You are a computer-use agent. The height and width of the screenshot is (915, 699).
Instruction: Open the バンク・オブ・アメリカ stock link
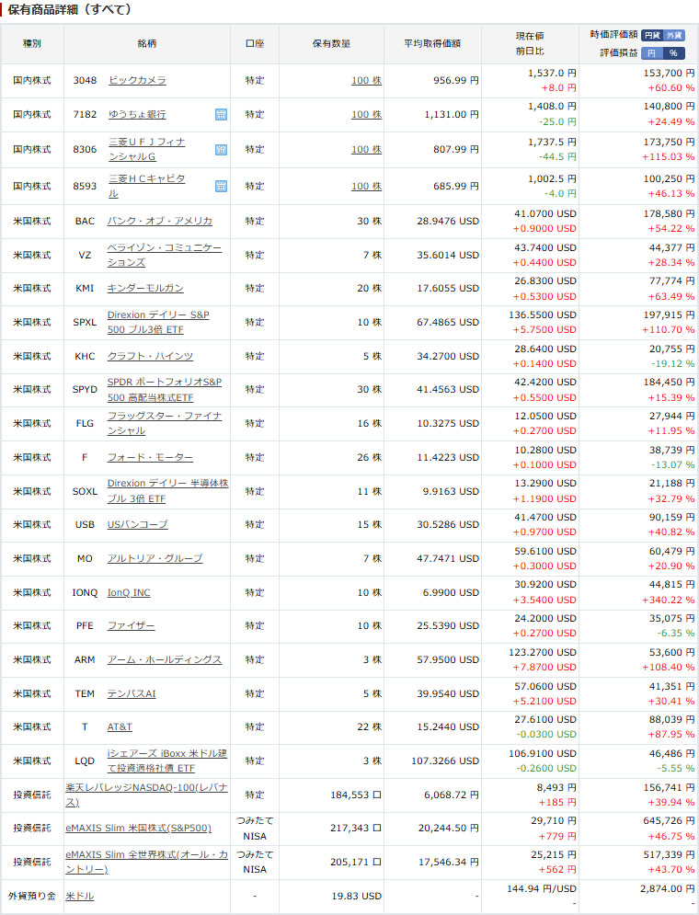click(159, 222)
